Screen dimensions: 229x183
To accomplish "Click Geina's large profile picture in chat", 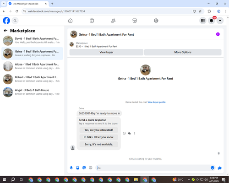I will coord(146,70).
